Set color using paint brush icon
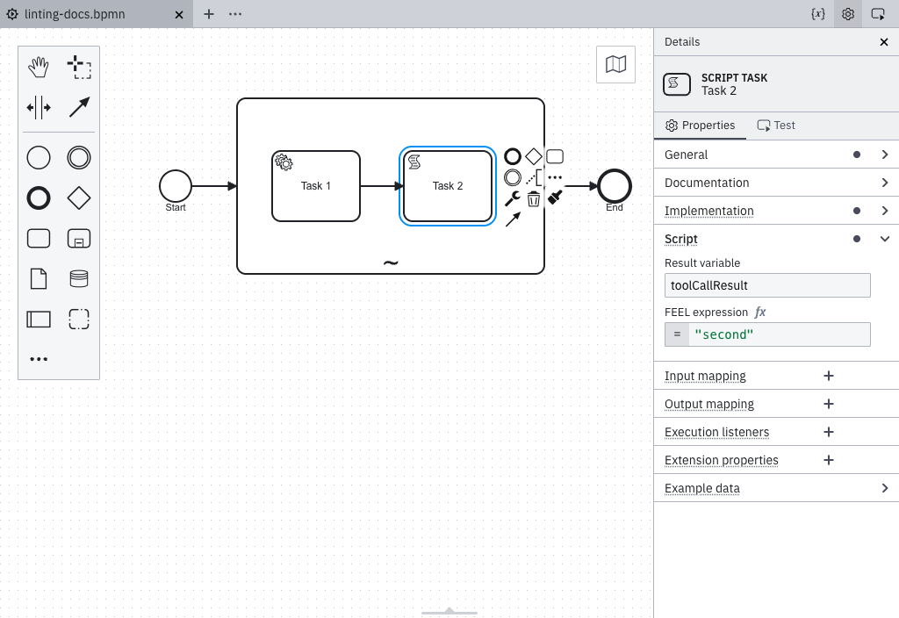The image size is (899, 618). pos(555,198)
